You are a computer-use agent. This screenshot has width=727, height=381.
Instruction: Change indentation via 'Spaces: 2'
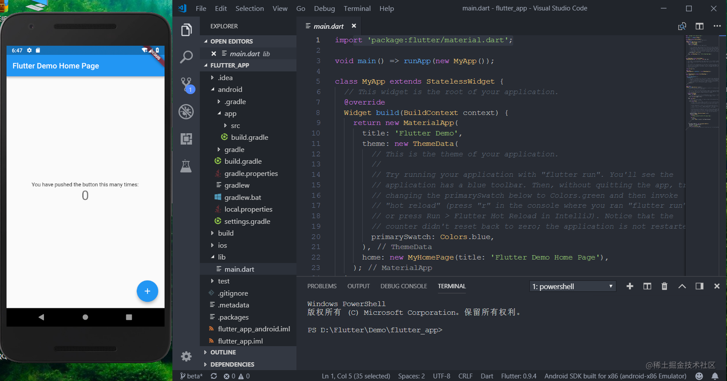coord(411,376)
